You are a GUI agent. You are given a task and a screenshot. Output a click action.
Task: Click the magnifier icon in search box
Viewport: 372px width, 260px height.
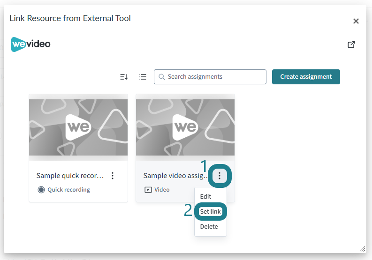[x=161, y=77]
